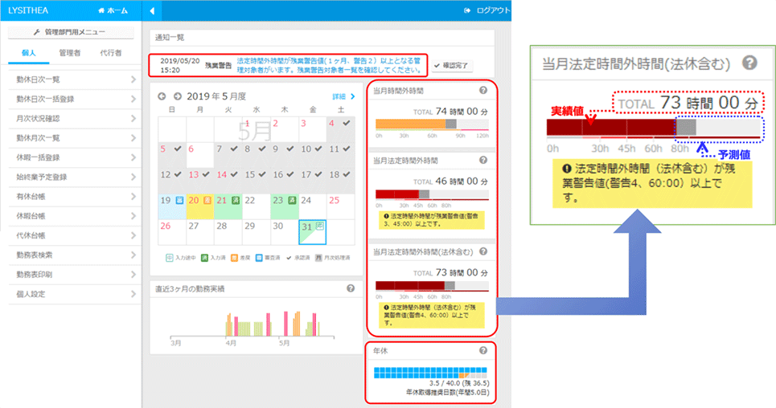Screen dimensions: 776x408
Task: Go to previous month with left arrow
Action: [x=162, y=96]
